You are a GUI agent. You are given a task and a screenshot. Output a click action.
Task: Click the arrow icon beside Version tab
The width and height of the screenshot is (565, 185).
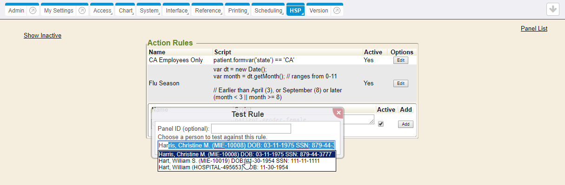click(337, 11)
